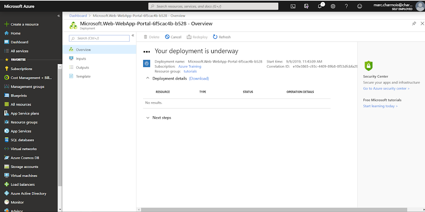The image size is (425, 212).
Task: Click the Redeploy toolbar button
Action: click(x=197, y=37)
